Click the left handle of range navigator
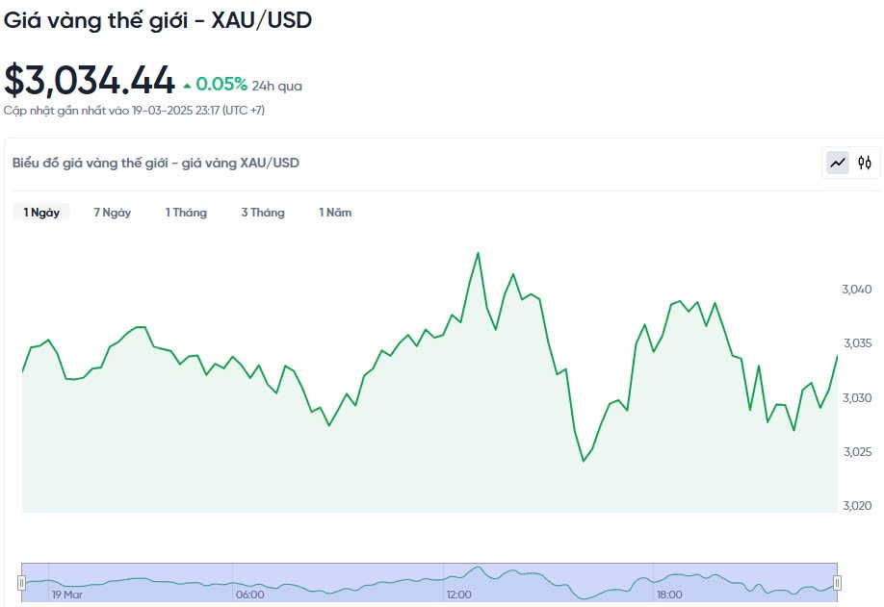This screenshot has height=607, width=884. tap(21, 582)
